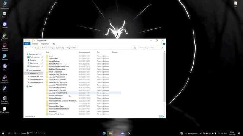Open the notification center icon
This screenshot has width=243, height=136.
tap(239, 133)
